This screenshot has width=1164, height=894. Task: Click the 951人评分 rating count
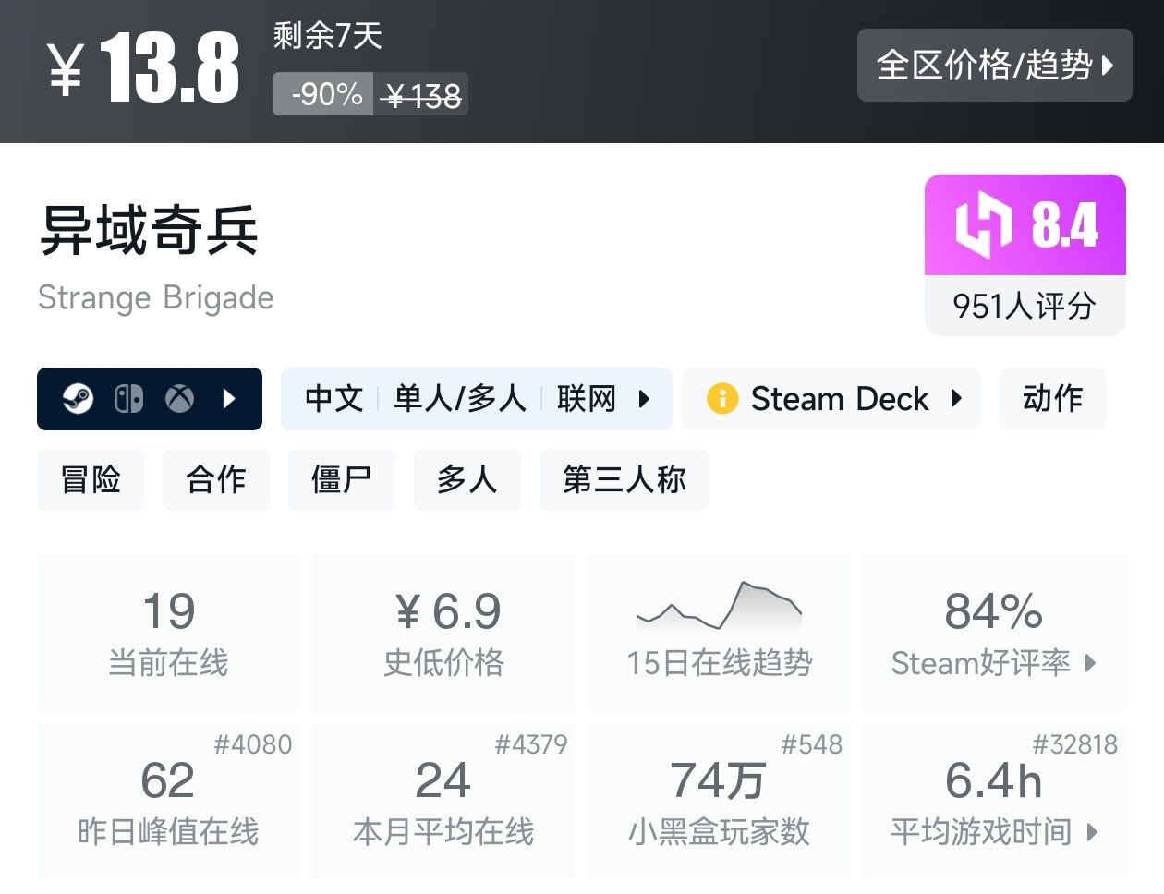point(1025,306)
